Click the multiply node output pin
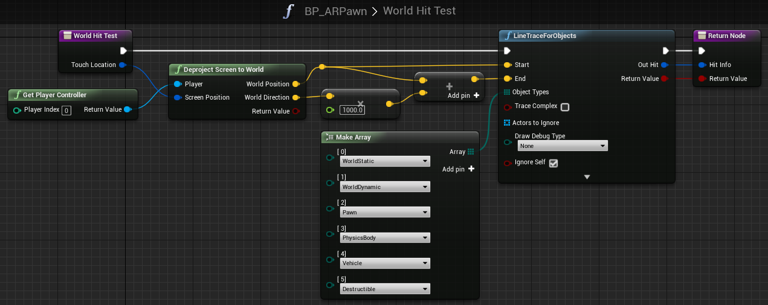The height and width of the screenshot is (305, 768). pos(390,104)
